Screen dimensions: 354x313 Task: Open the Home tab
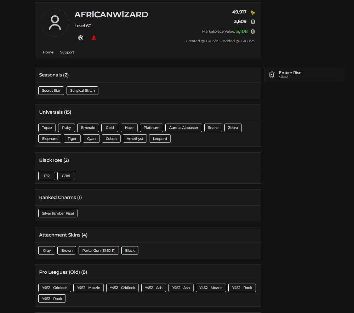(x=48, y=52)
